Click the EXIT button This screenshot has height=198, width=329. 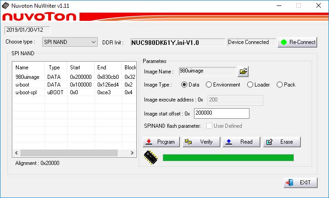300,183
